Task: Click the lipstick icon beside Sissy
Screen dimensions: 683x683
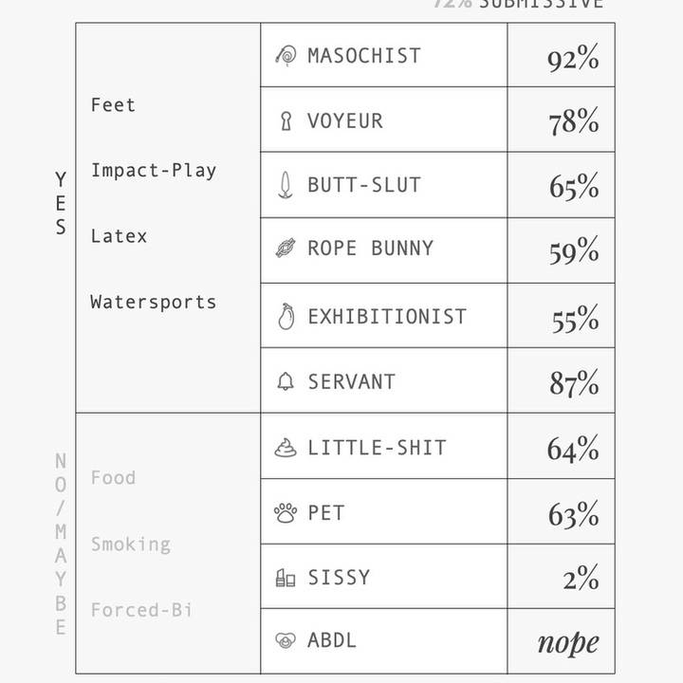Action: (286, 578)
